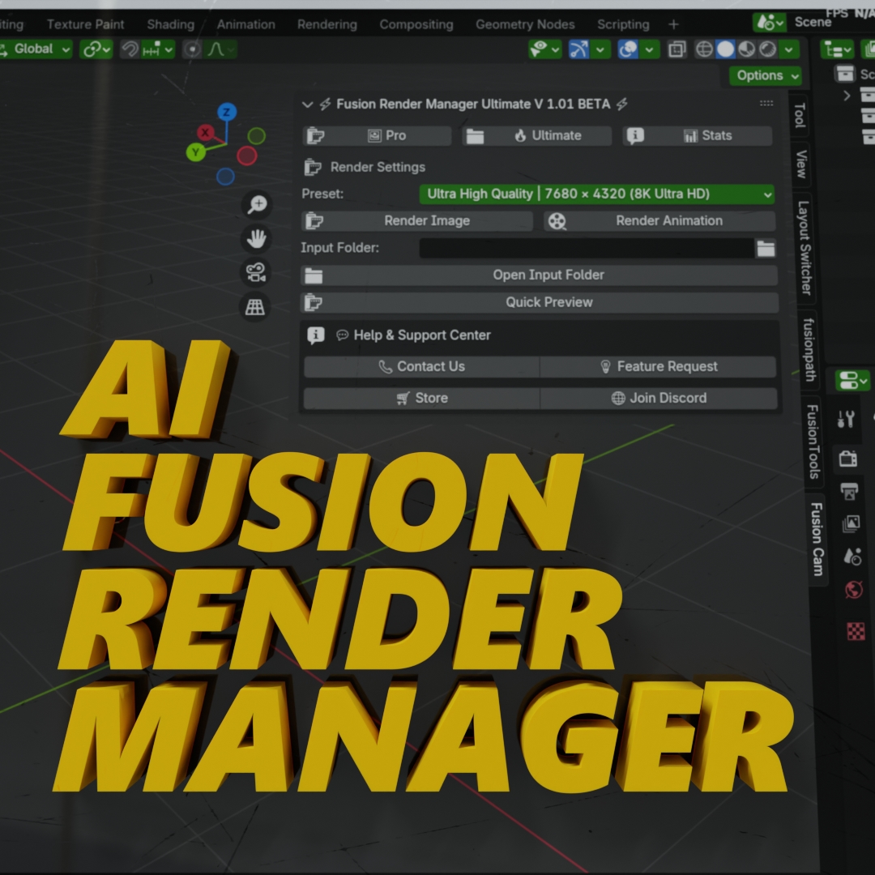875x875 pixels.
Task: Switch to wireframe viewport shading
Action: (x=704, y=49)
